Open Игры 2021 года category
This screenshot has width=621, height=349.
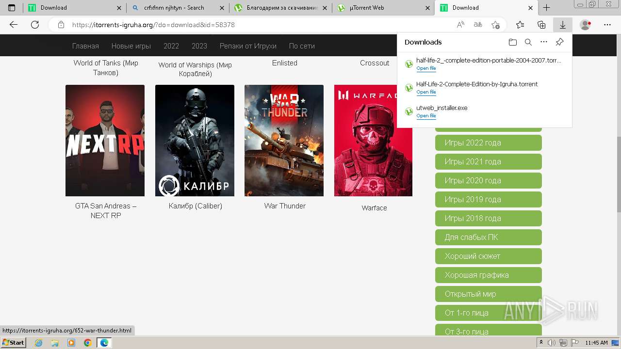pos(488,161)
